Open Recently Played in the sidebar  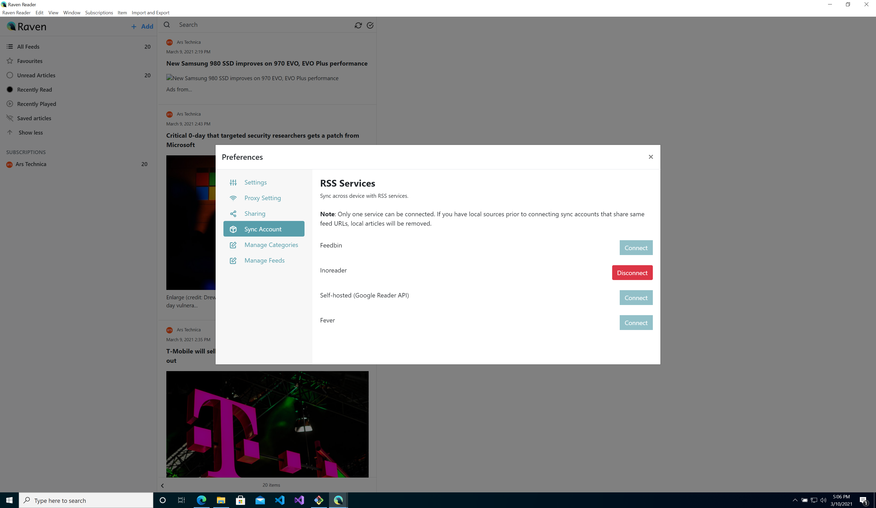pos(36,103)
